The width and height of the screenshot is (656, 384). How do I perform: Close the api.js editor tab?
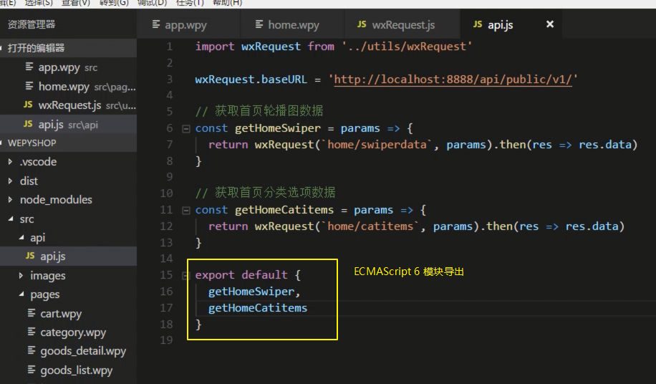[x=550, y=24]
